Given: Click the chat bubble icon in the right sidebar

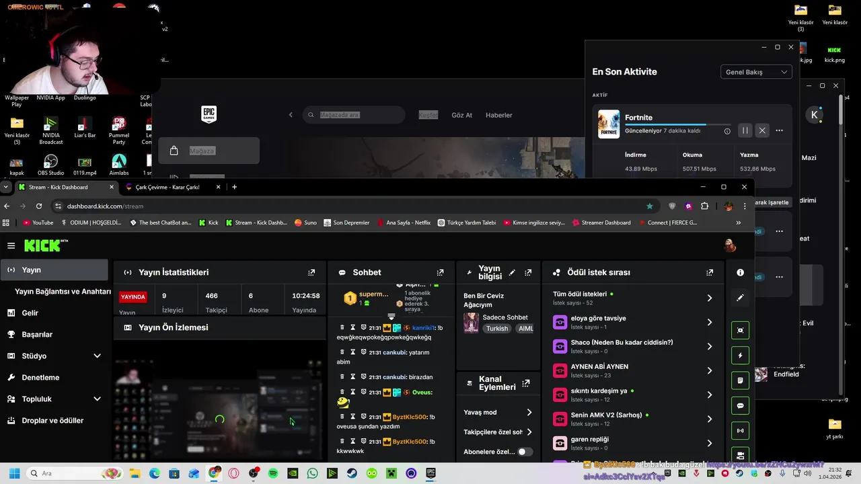Looking at the screenshot, I should click(x=740, y=406).
